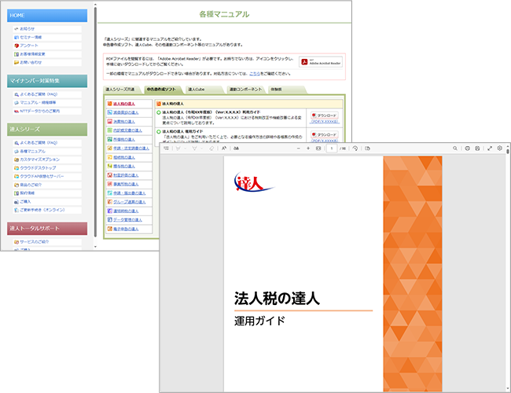
Task: Zoom out using the PDF minus icon
Action: (x=298, y=148)
